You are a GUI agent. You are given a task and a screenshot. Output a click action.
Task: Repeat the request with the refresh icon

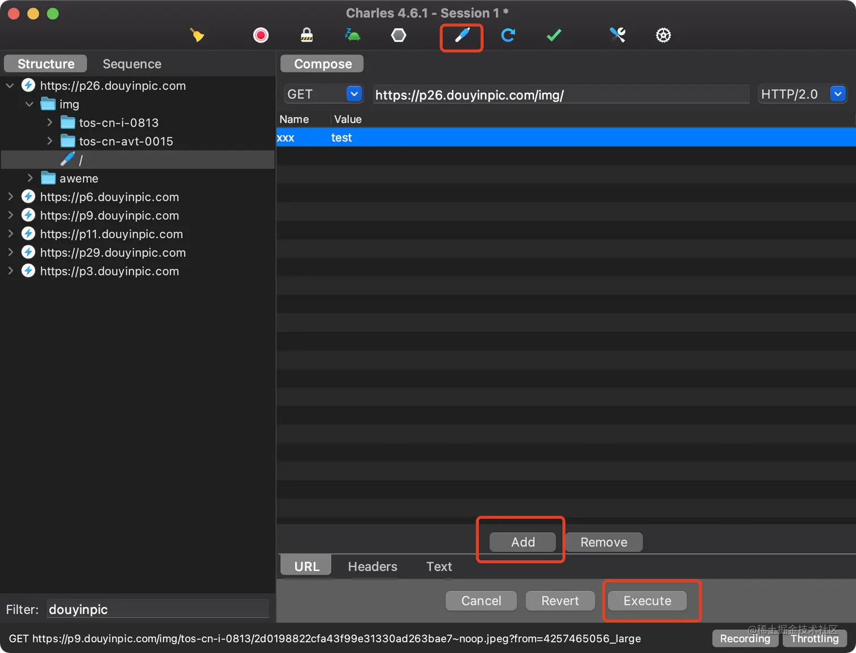point(508,36)
